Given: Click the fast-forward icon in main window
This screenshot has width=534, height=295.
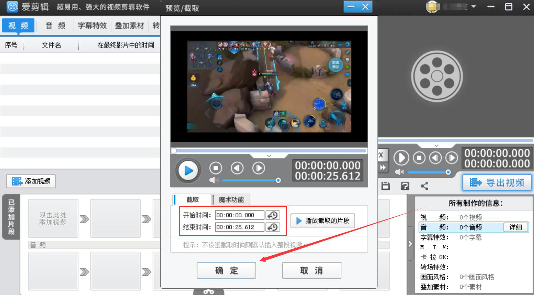Looking at the screenshot, I should click(383, 168).
